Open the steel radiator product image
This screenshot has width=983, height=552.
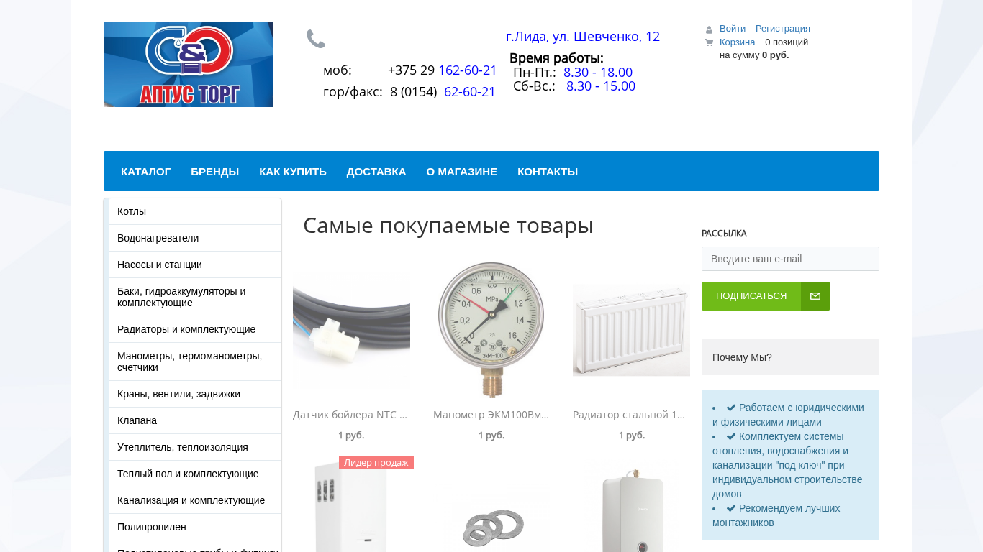pos(631,330)
